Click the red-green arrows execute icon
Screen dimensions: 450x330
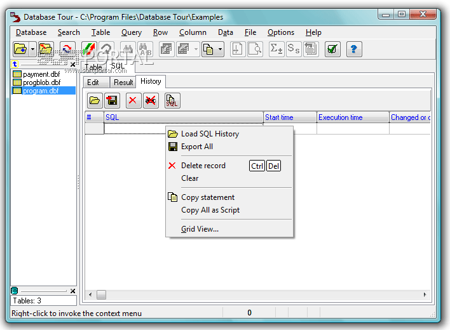89,49
